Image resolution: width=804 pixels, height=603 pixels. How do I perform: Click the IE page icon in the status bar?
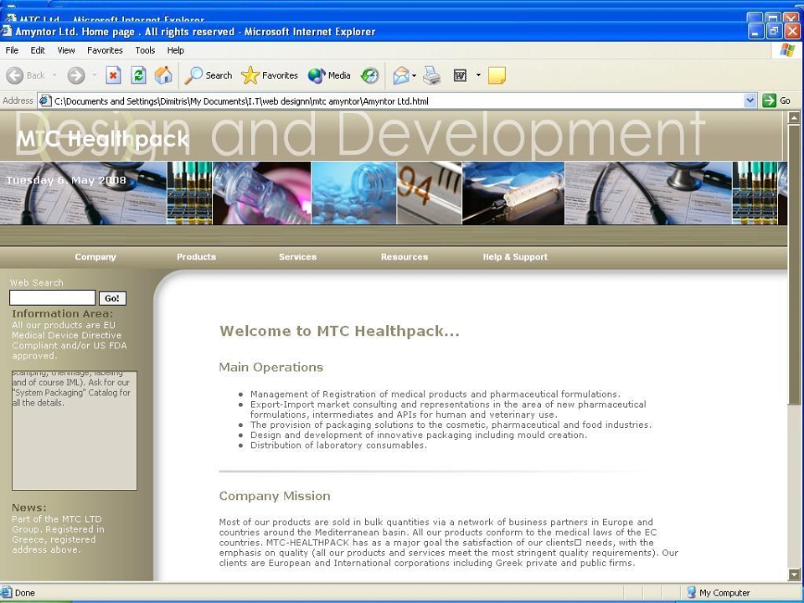click(x=6, y=592)
